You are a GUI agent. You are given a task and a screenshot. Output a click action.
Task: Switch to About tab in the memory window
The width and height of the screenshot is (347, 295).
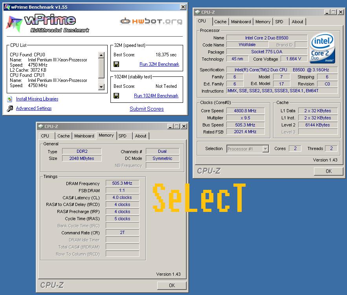[141, 136]
